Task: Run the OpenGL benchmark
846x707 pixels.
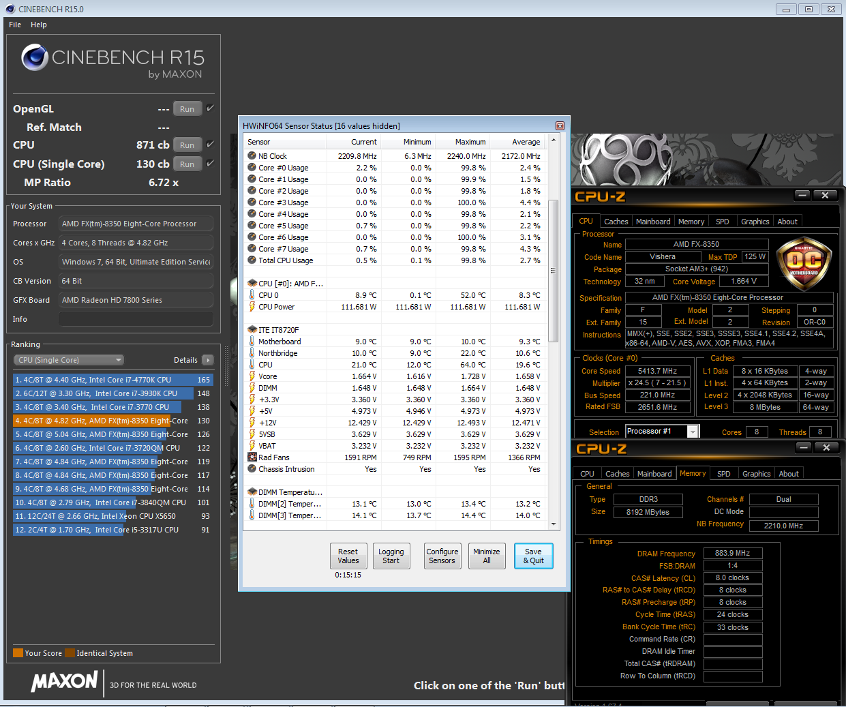Action: 187,109
